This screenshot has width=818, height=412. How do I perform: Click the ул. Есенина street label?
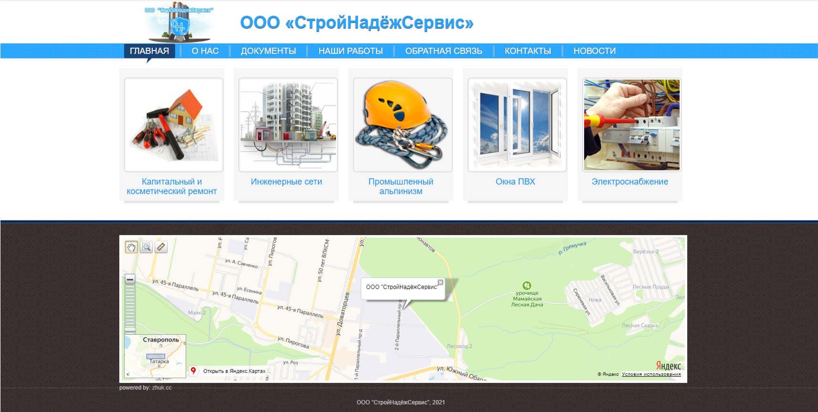tap(249, 290)
